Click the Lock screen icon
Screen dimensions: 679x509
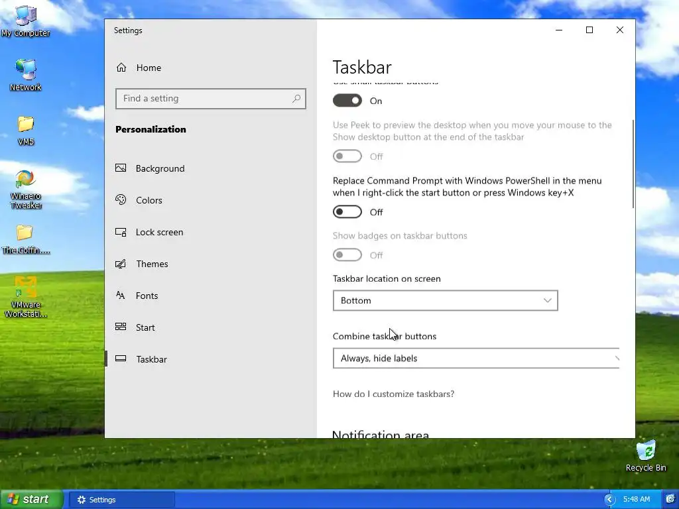[121, 232]
